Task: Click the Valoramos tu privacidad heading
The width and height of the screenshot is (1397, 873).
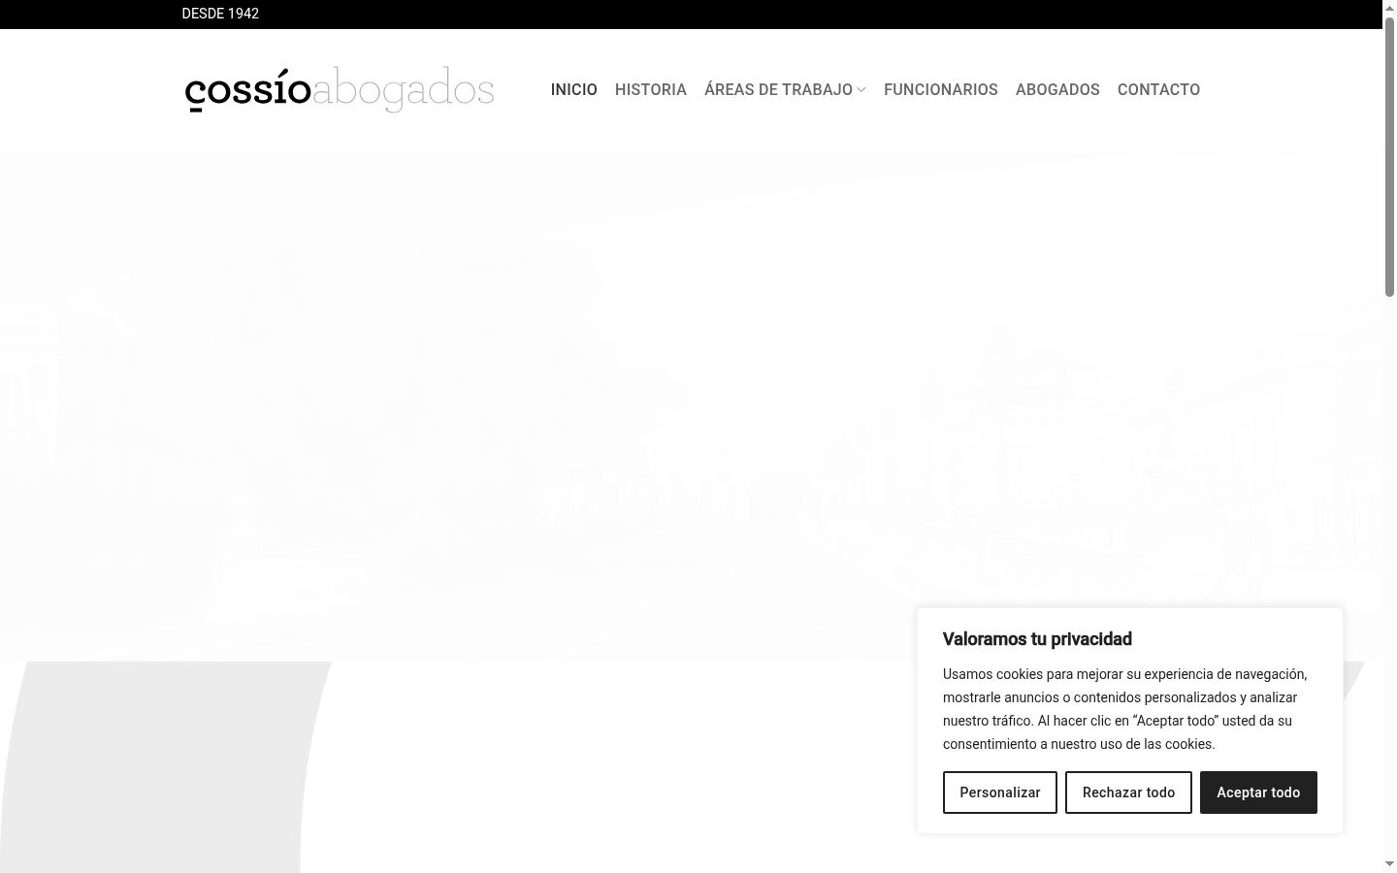Action: [1037, 639]
